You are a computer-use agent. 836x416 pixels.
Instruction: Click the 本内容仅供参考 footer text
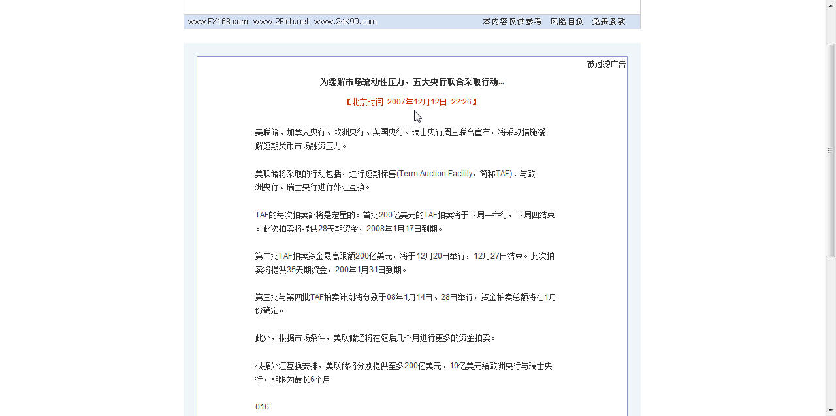(512, 22)
